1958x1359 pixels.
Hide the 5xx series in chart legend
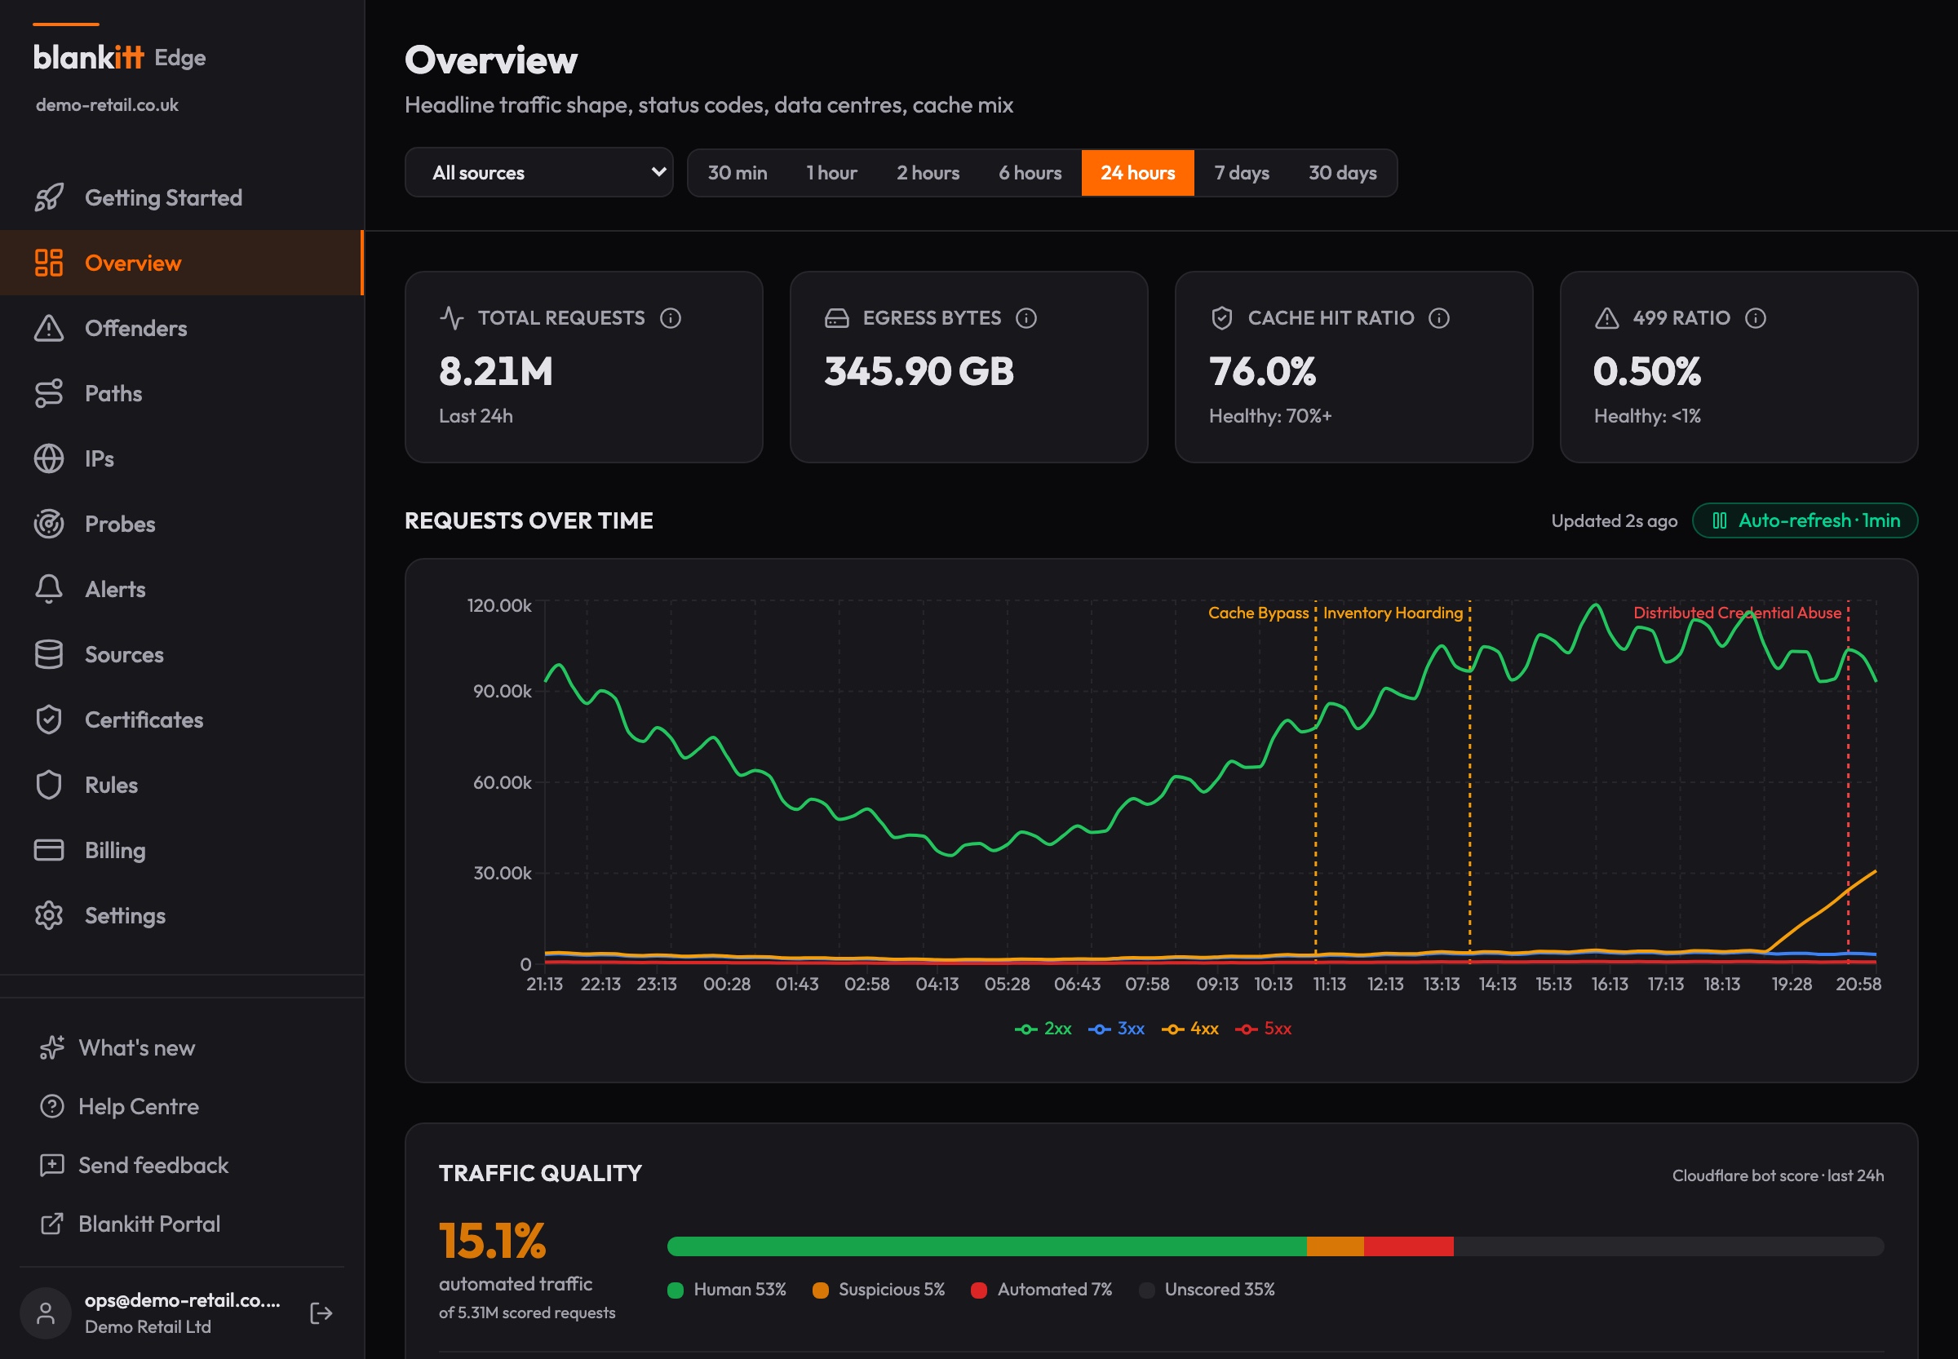coord(1263,1029)
